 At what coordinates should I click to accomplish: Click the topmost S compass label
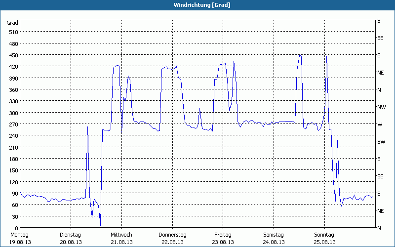pos(379,21)
